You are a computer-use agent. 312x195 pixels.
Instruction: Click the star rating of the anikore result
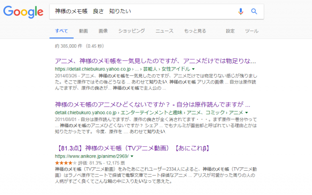coord(66,163)
